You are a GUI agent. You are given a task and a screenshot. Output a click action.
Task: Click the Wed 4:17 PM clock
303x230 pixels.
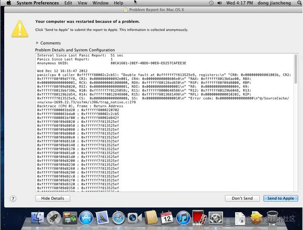239,3
